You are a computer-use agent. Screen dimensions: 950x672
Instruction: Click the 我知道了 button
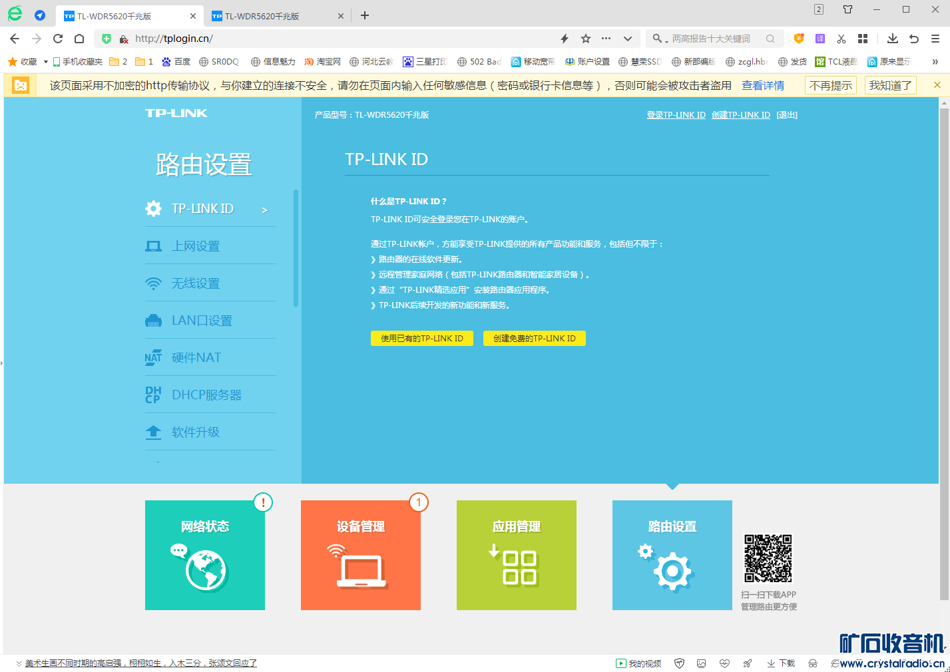[x=890, y=85]
